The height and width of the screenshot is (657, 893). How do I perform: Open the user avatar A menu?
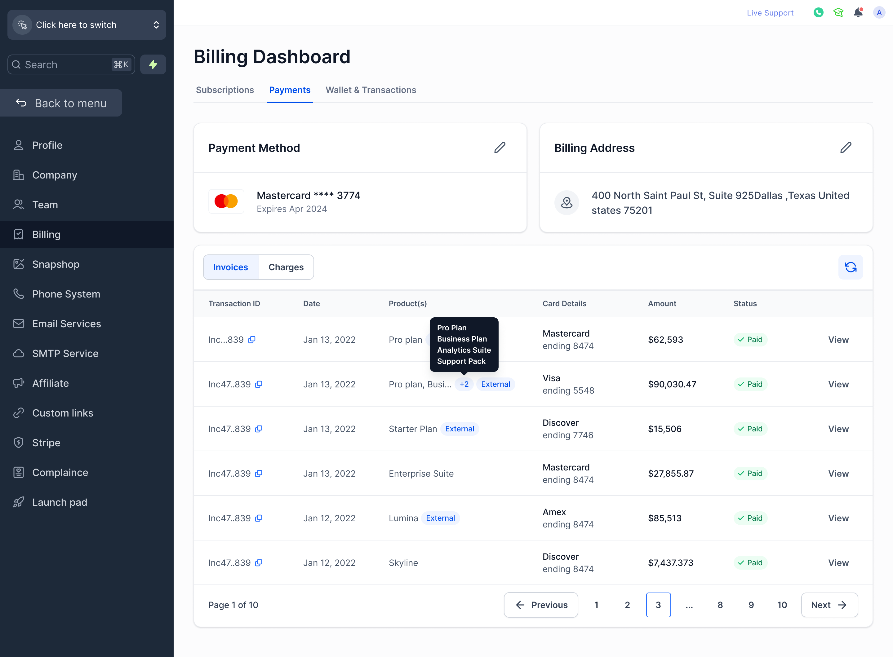(879, 13)
